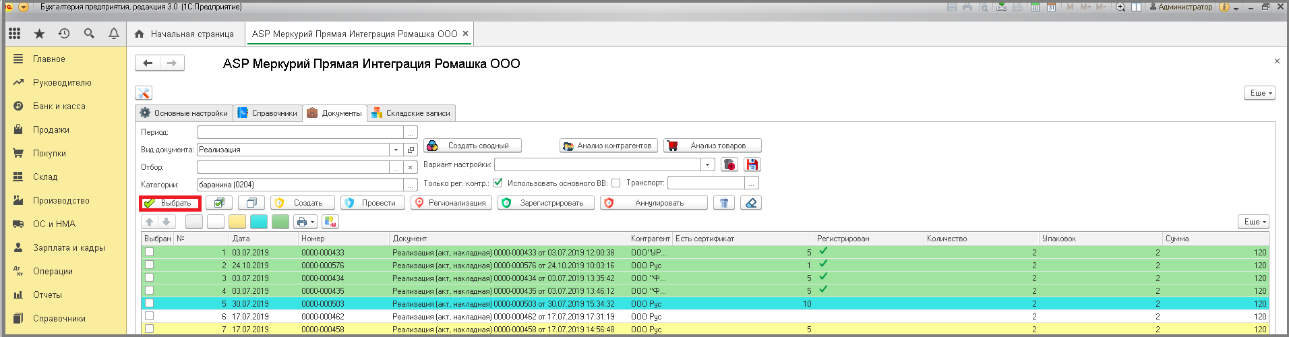This screenshot has height=337, width=1289.
Task: Check the row 0000-000458 checkbox
Action: click(149, 329)
